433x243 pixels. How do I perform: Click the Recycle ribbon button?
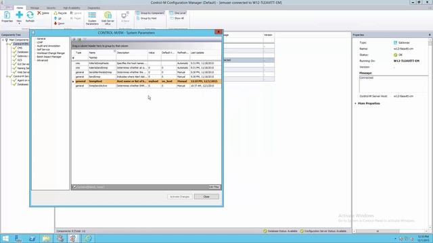(x=60, y=13)
